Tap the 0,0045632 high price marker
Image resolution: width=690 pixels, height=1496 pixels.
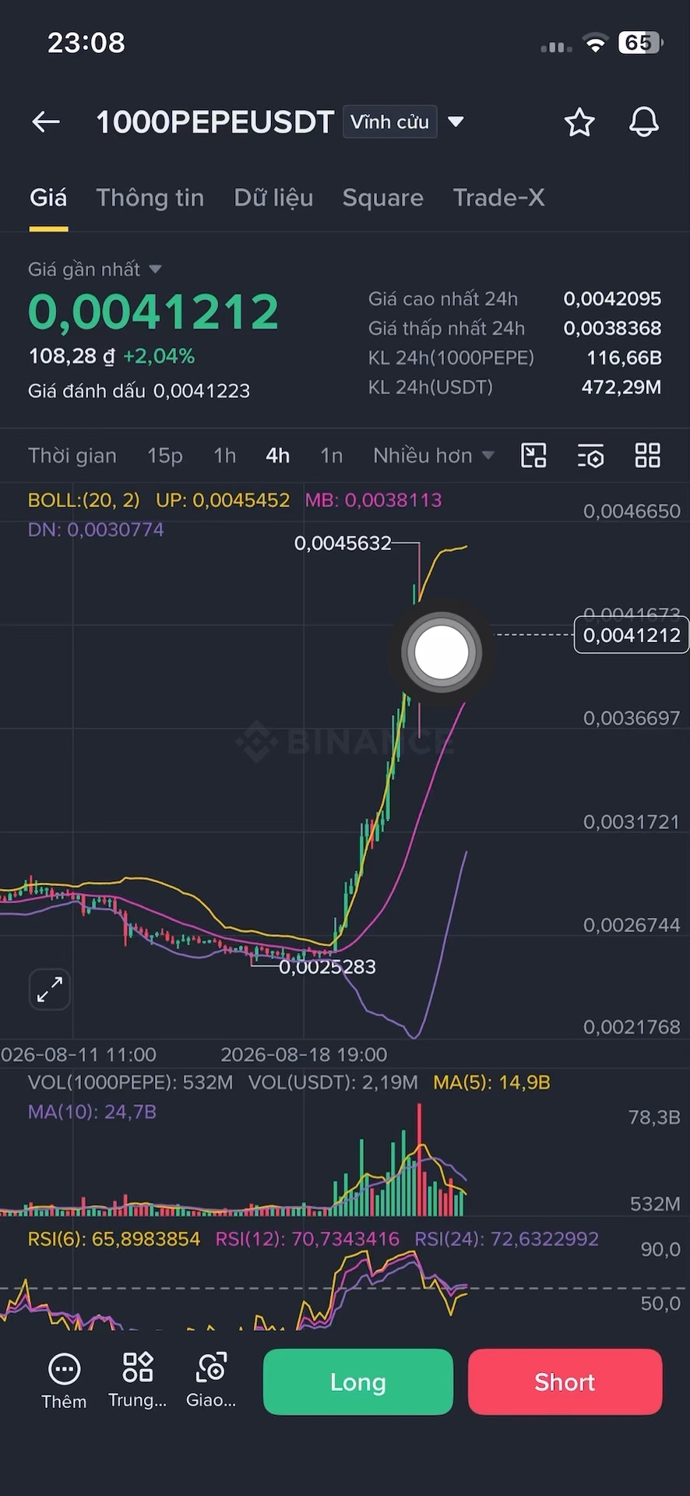343,543
